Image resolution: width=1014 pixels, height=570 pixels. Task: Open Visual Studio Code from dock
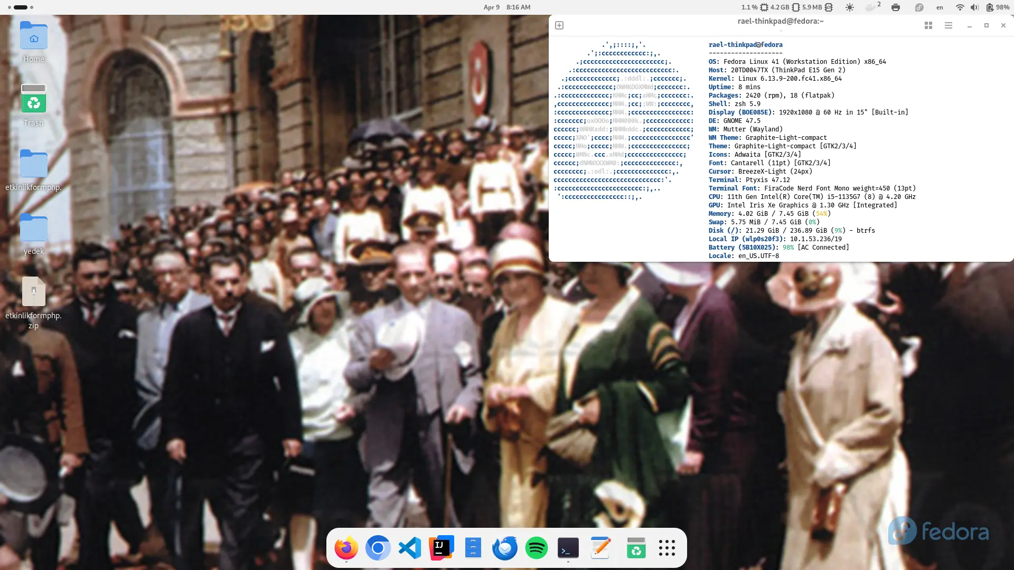[410, 548]
